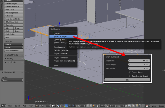Screen dimensions: 165x108
Task: Click the Loop Cut and Slide button
Action: 14,19
